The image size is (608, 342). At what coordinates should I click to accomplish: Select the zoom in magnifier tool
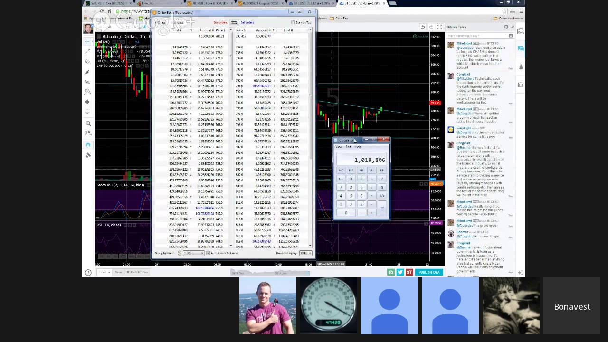point(88,123)
